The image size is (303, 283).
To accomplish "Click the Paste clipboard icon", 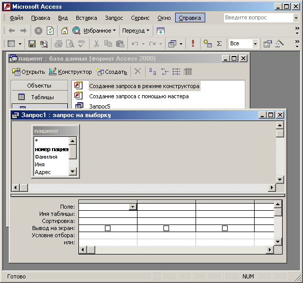I will [x=120, y=44].
